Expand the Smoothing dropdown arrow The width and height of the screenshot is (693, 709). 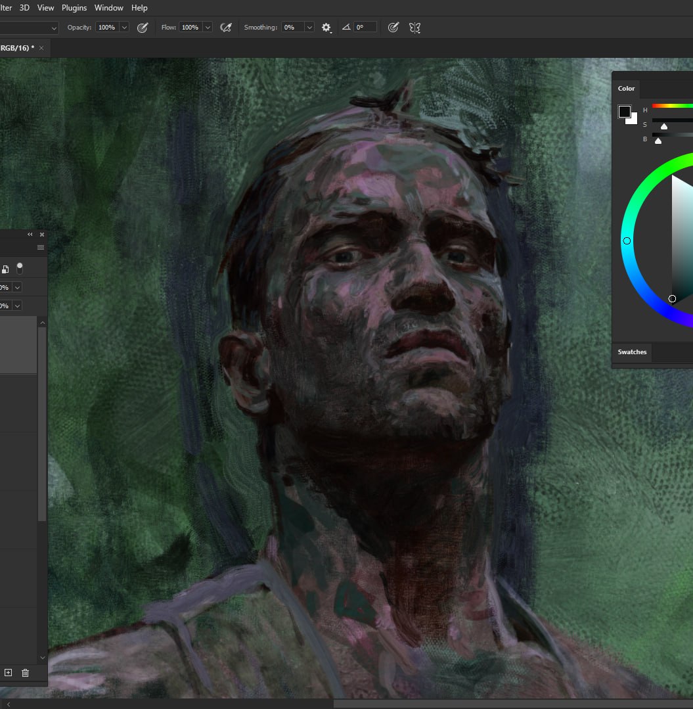[x=309, y=28]
